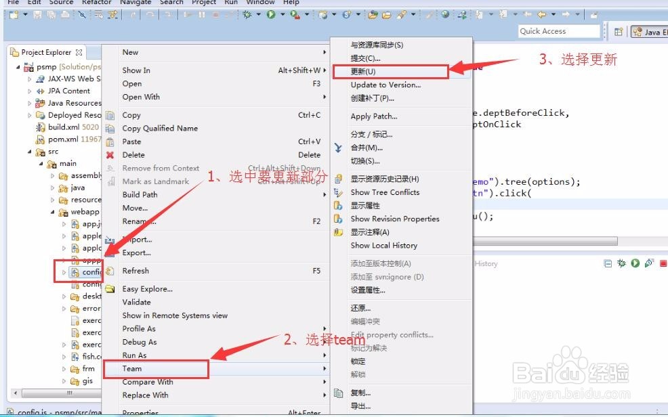
Task: Expand the gis folder node
Action: click(64, 381)
